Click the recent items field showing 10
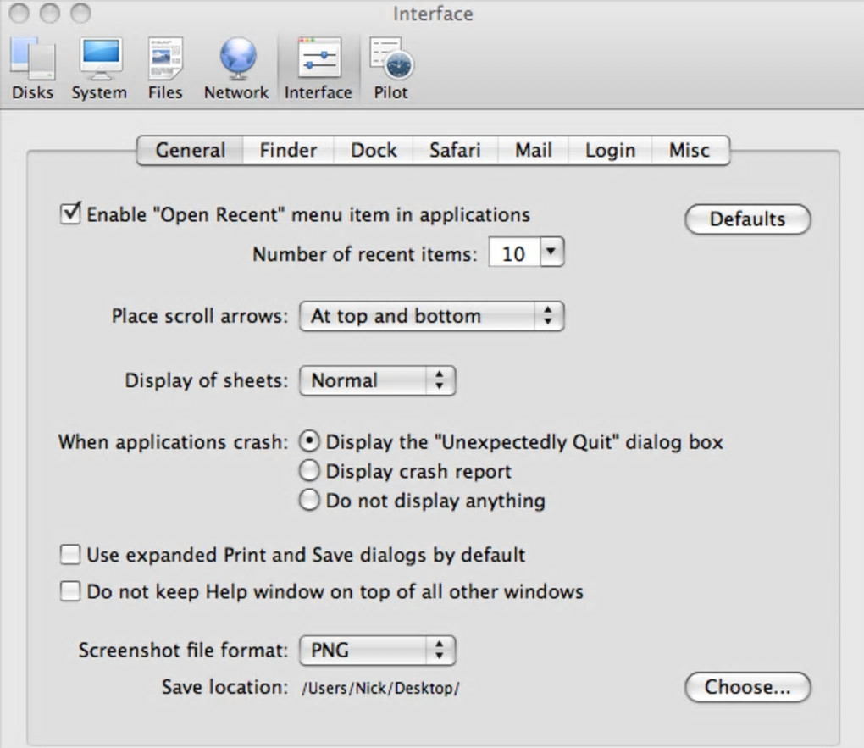Viewport: 864px width, 748px height. [x=514, y=253]
